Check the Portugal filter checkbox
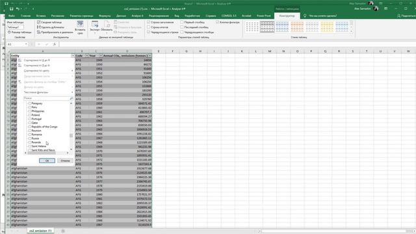 tap(30, 119)
